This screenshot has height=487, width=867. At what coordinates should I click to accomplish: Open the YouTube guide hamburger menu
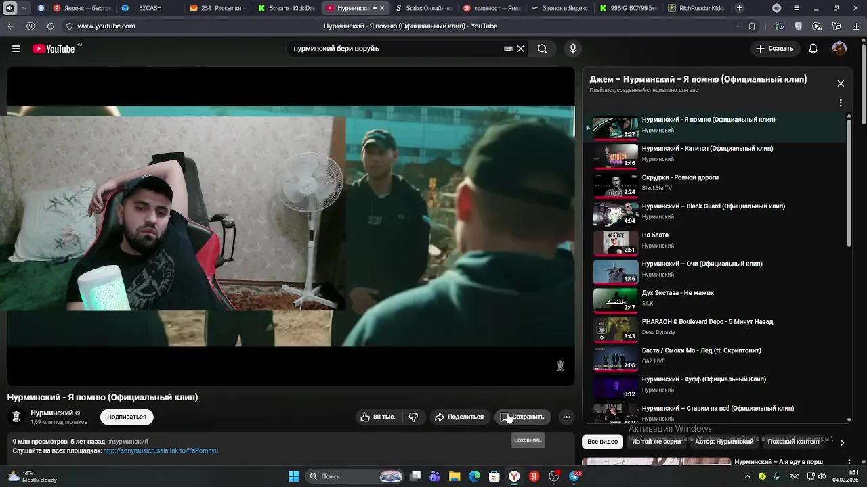(x=16, y=49)
